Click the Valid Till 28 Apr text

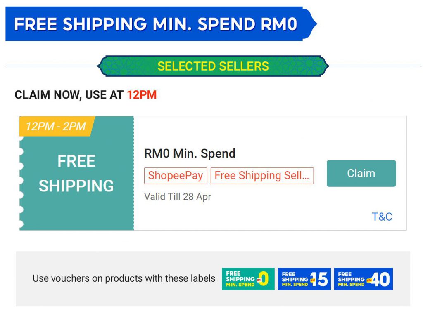[x=177, y=196]
